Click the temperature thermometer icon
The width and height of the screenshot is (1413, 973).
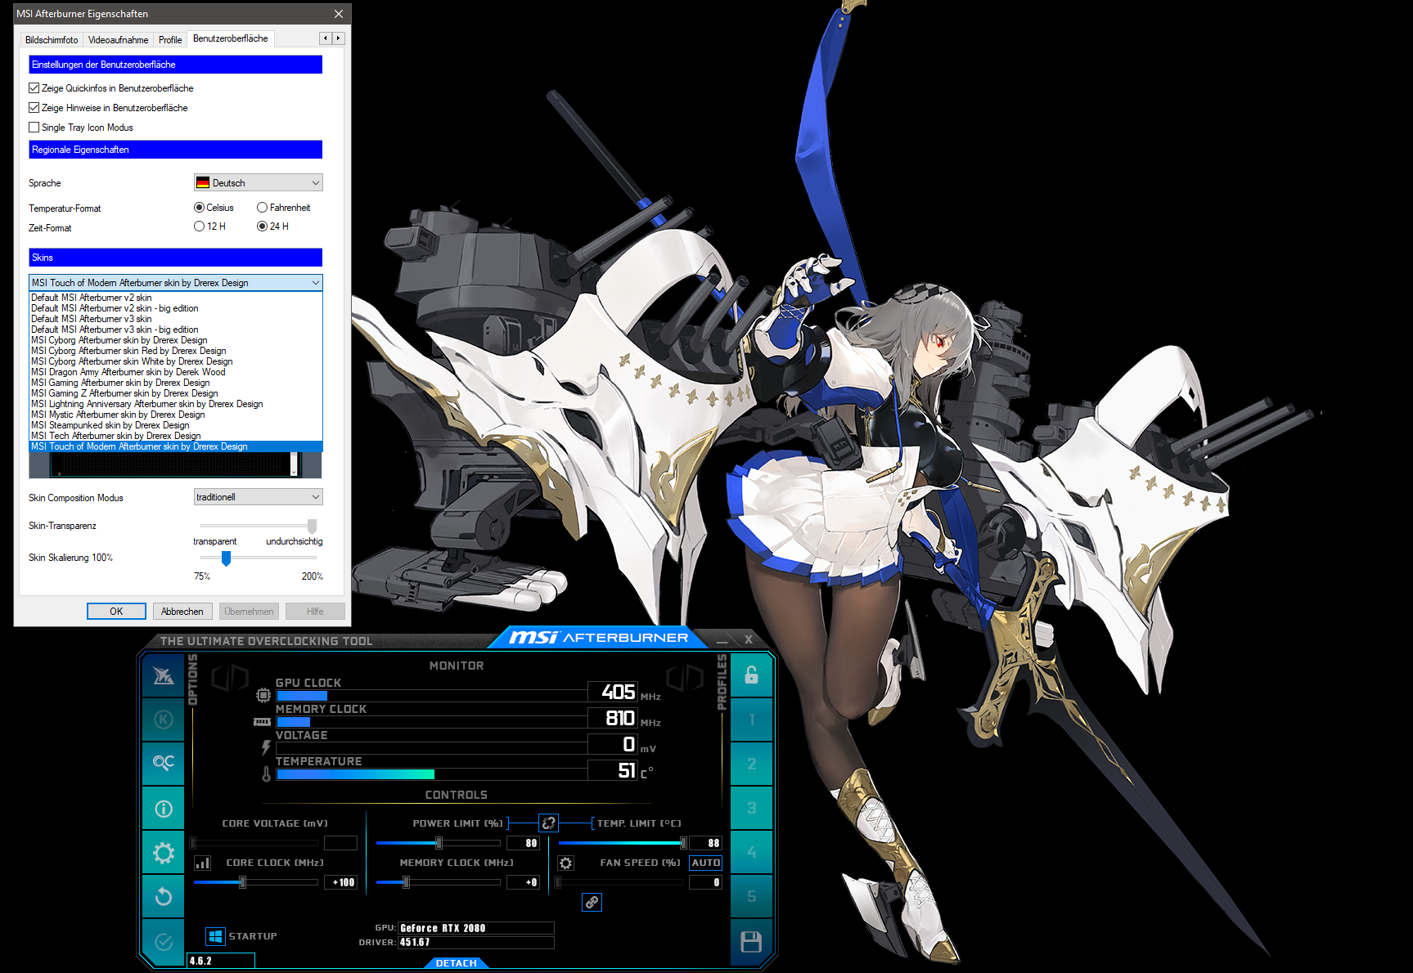click(x=266, y=773)
